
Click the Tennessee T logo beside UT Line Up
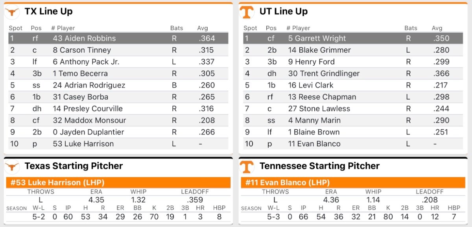[x=246, y=12]
